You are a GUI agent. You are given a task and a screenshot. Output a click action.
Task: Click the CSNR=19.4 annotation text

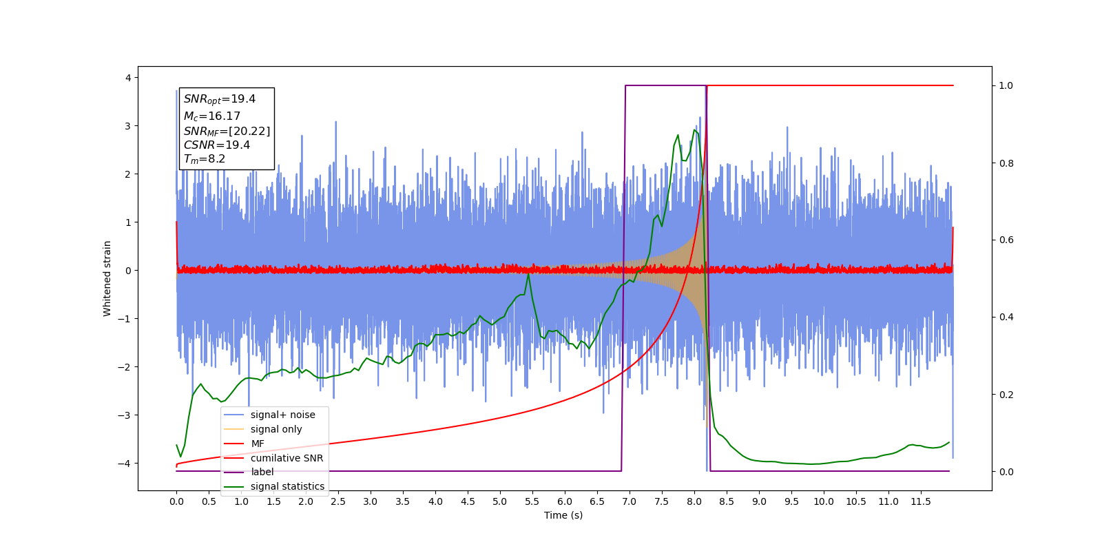tap(217, 145)
